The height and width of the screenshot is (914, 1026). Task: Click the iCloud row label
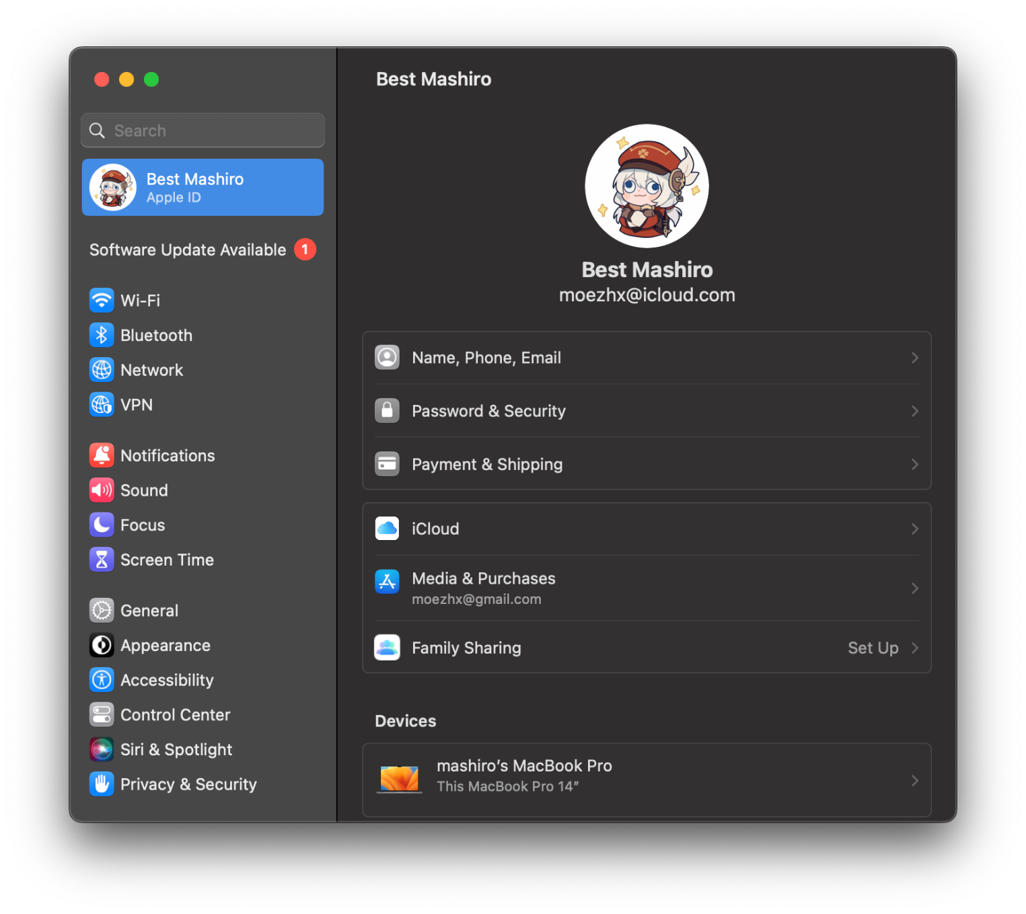[435, 529]
